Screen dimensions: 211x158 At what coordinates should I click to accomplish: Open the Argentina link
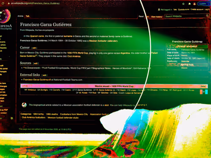tap(125, 53)
